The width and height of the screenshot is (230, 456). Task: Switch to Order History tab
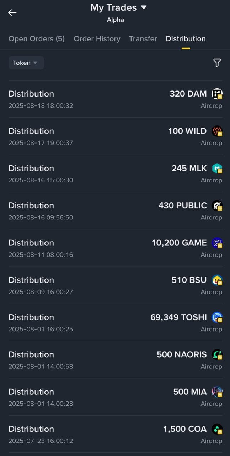pyautogui.click(x=97, y=39)
